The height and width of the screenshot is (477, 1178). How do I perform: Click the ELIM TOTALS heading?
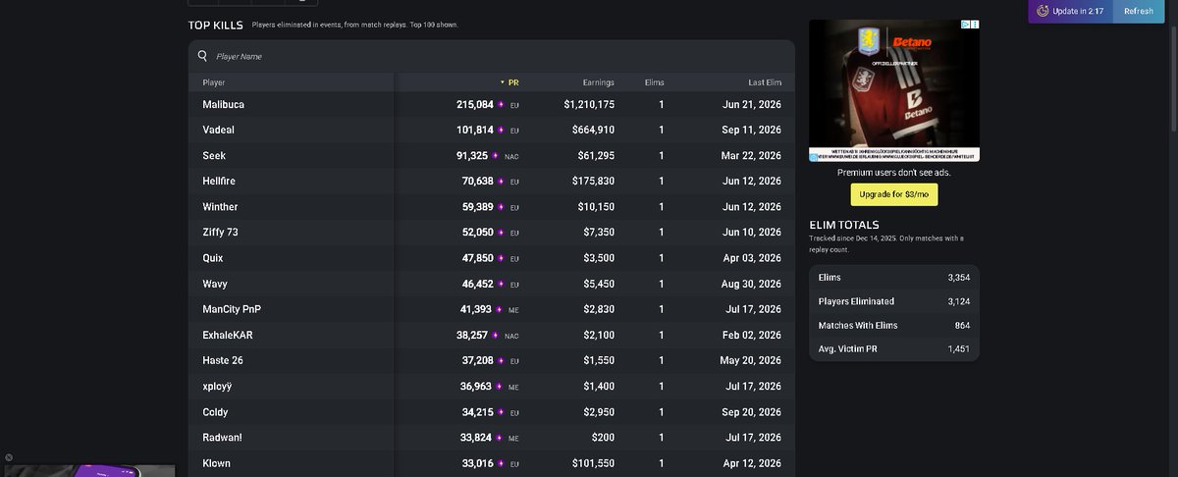(844, 225)
